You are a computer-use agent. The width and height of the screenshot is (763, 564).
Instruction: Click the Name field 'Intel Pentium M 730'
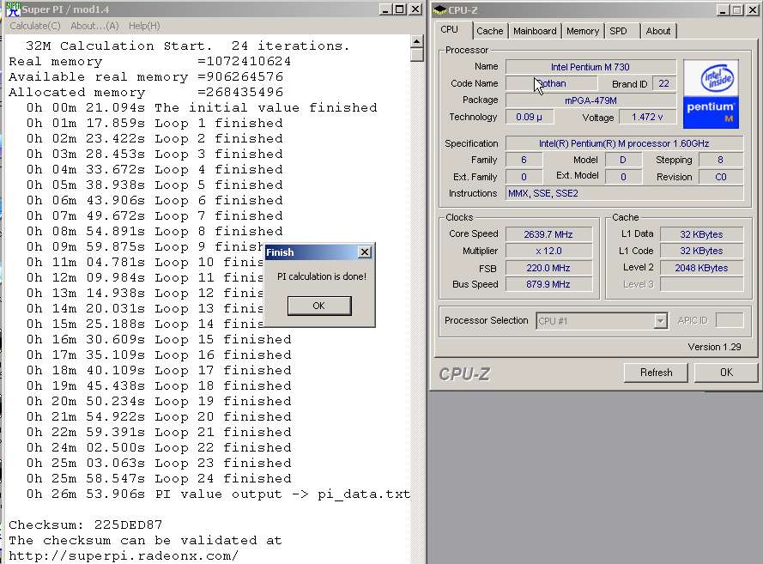[x=590, y=67]
